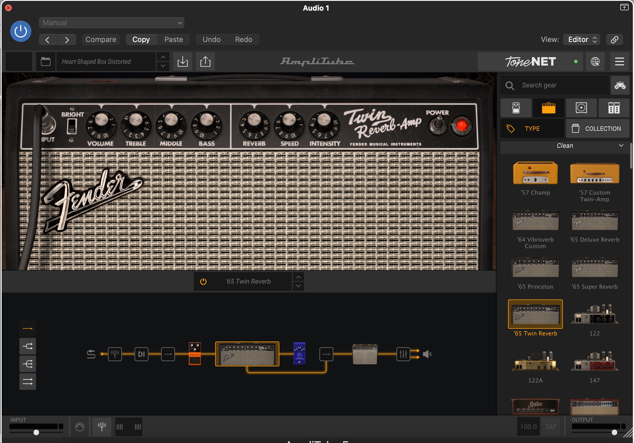Select the '57 Custom Twin-Amp thumbnail

[x=595, y=173]
